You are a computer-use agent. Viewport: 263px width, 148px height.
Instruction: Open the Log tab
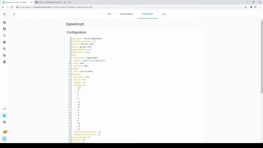point(164,14)
